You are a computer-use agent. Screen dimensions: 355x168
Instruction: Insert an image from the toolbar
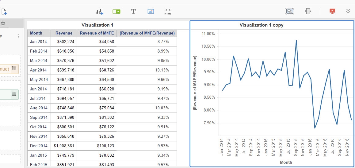click(151, 12)
